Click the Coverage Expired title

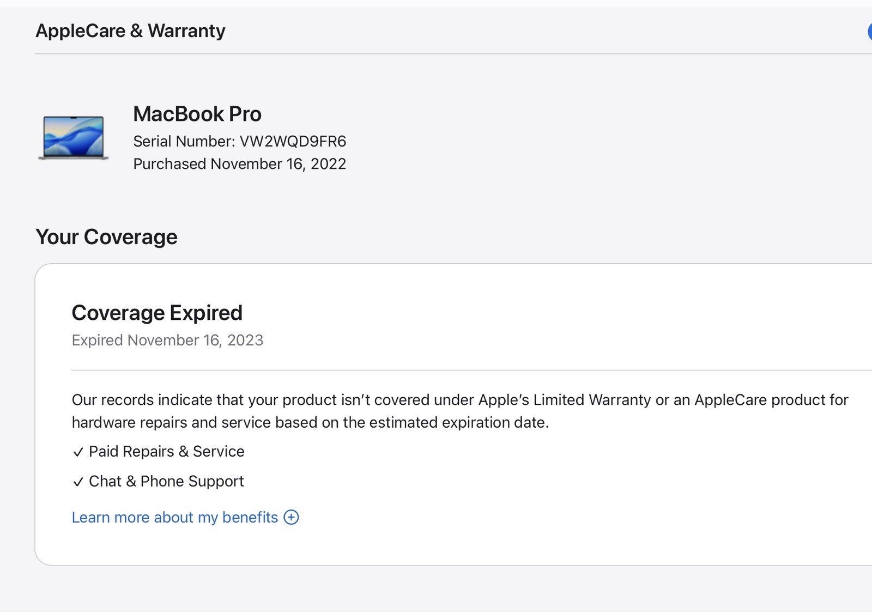(157, 313)
